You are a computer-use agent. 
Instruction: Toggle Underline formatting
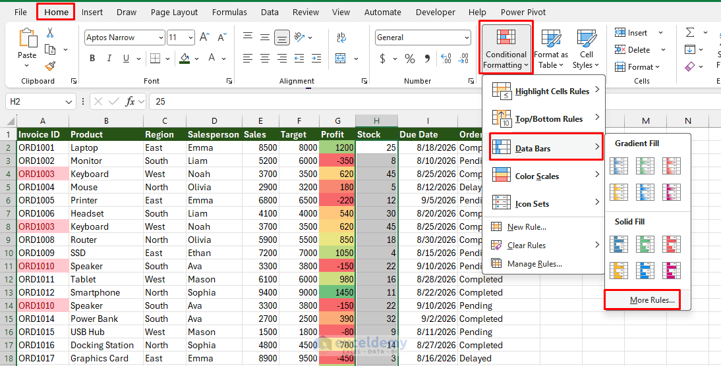click(x=125, y=59)
